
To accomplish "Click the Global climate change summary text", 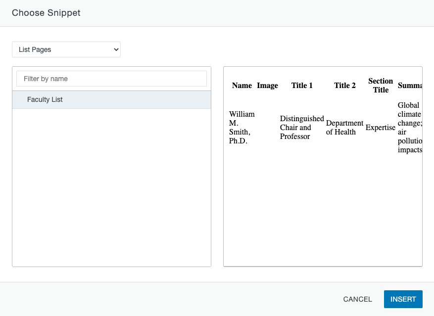I will [409, 128].
